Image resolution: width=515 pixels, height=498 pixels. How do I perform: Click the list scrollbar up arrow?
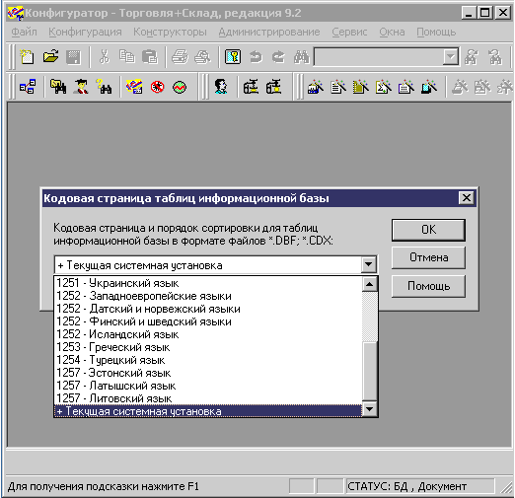369,284
